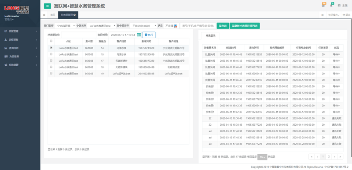
Task: Expand the 查询分析 sidebar menu
Action: [x=20, y=48]
